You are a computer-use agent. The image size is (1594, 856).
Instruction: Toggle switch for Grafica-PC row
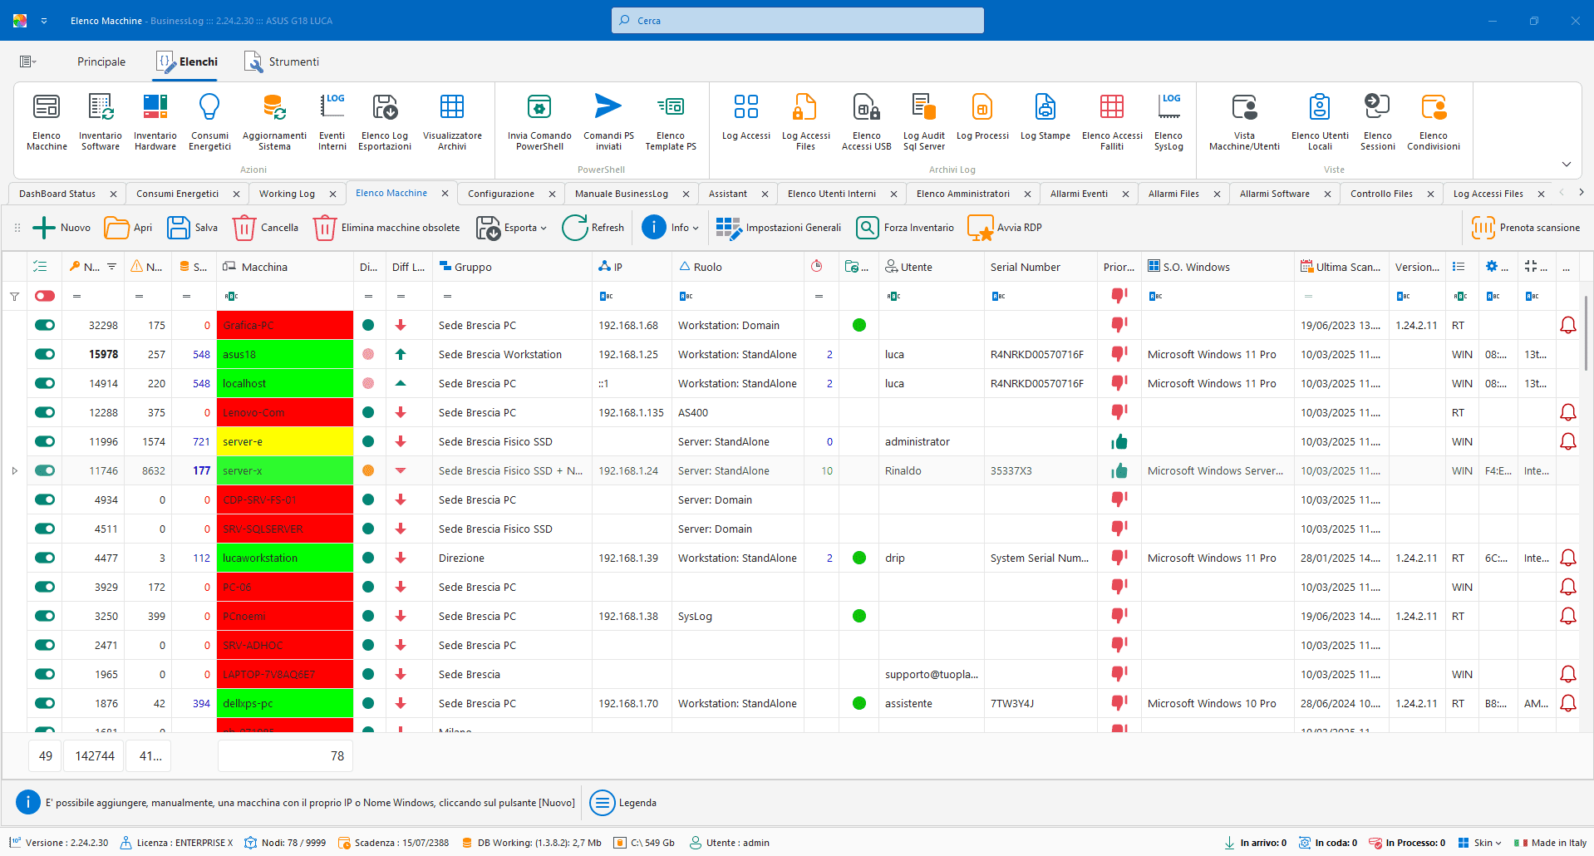45,325
